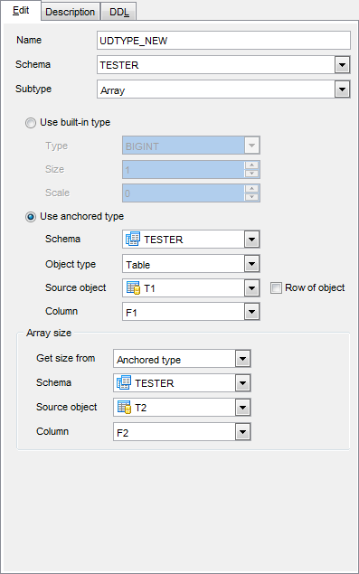The image size is (359, 574).
Task: Click the Name field containing UDTYPE_NEW
Action: pos(223,41)
